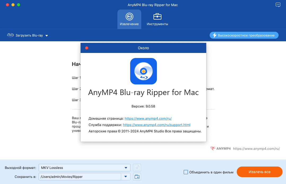The image size is (286, 184).
Task: Expand the MKV Lossless output format dropdown
Action: (126, 168)
